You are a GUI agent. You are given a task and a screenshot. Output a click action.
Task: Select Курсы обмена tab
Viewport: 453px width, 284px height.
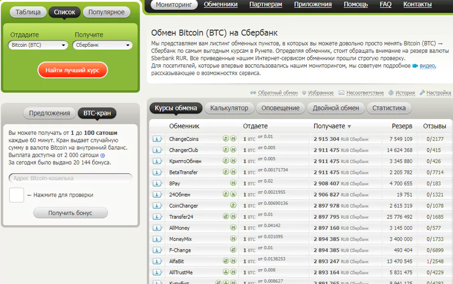pyautogui.click(x=176, y=108)
